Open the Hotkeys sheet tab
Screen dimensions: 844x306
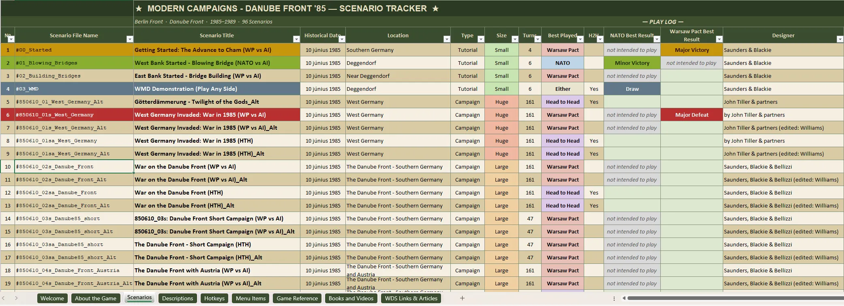[x=214, y=298]
